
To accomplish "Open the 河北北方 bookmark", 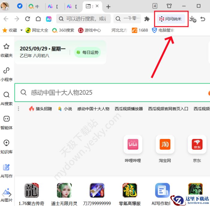I will coord(119,30).
